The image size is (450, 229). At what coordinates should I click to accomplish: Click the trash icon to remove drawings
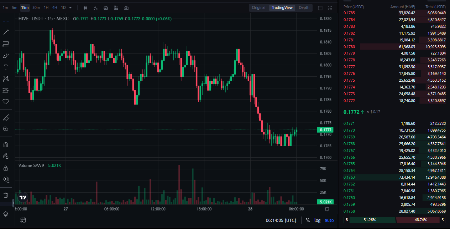6,195
